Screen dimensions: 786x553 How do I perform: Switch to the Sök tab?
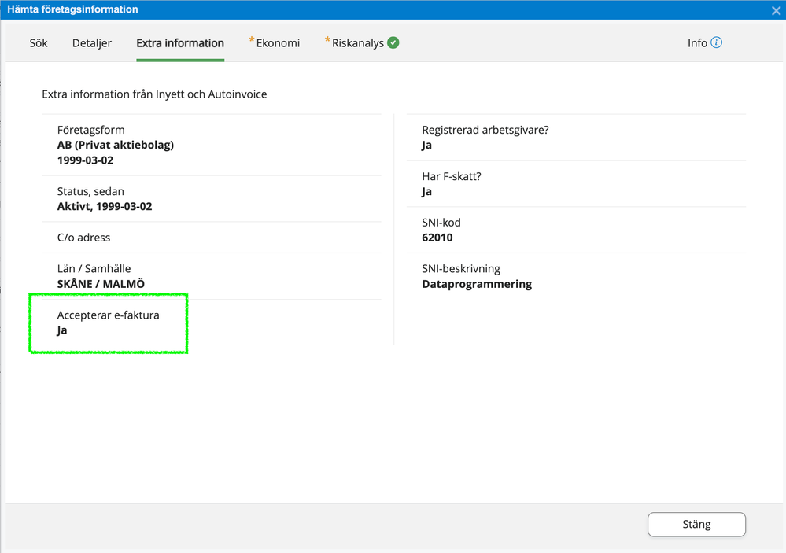[x=39, y=43]
